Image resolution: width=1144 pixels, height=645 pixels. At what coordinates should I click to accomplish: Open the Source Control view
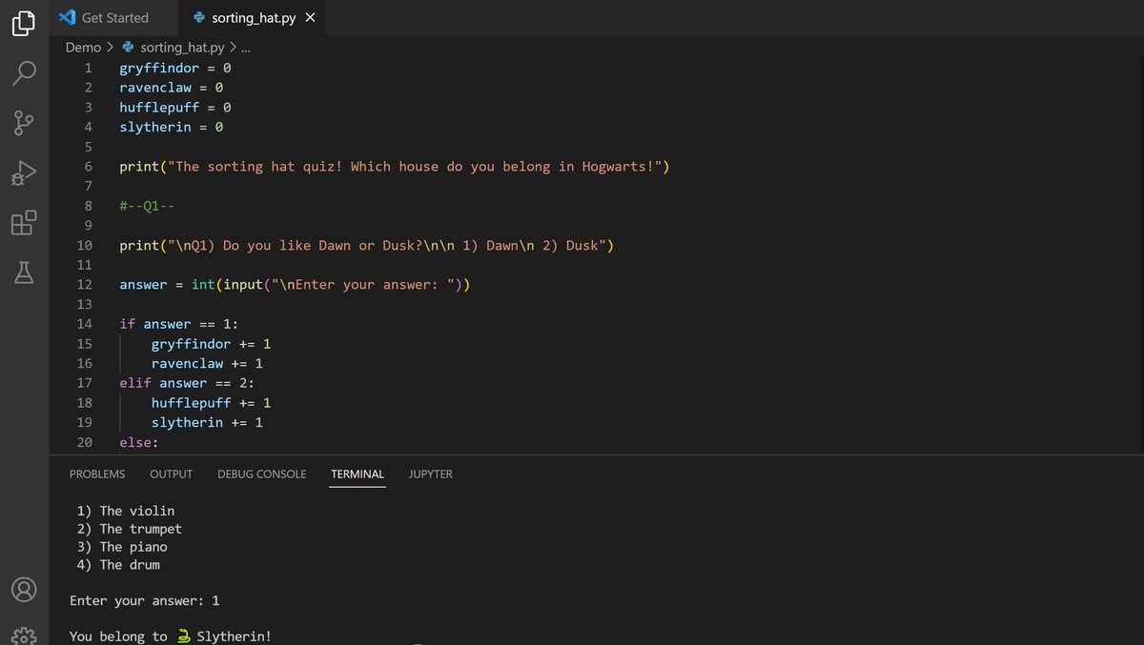24,124
